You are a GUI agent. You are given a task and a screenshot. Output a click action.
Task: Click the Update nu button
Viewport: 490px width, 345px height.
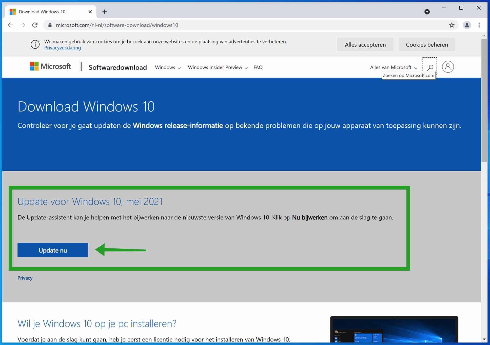pyautogui.click(x=53, y=250)
